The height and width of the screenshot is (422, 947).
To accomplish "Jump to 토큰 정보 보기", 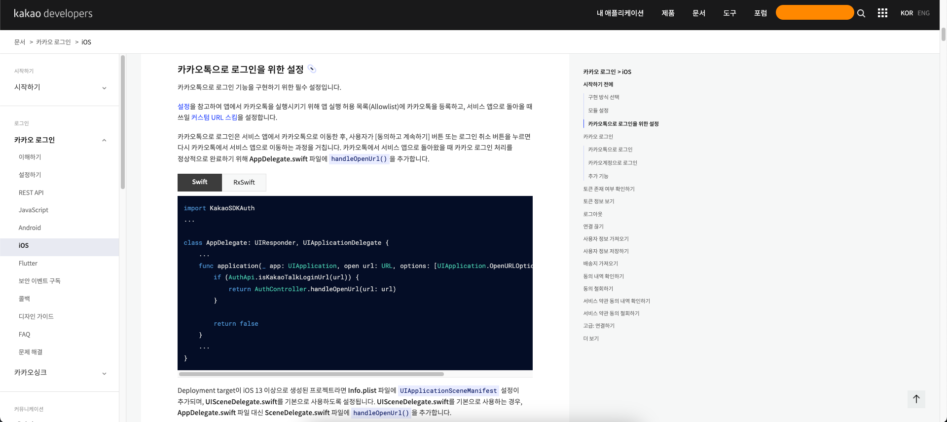I will click(x=599, y=201).
